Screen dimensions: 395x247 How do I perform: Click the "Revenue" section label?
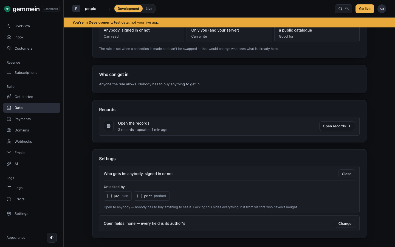coord(13,63)
